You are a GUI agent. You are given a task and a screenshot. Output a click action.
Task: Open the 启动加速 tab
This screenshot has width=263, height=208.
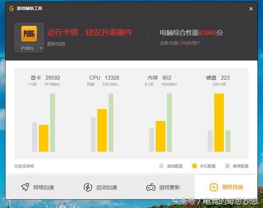[x=100, y=187]
